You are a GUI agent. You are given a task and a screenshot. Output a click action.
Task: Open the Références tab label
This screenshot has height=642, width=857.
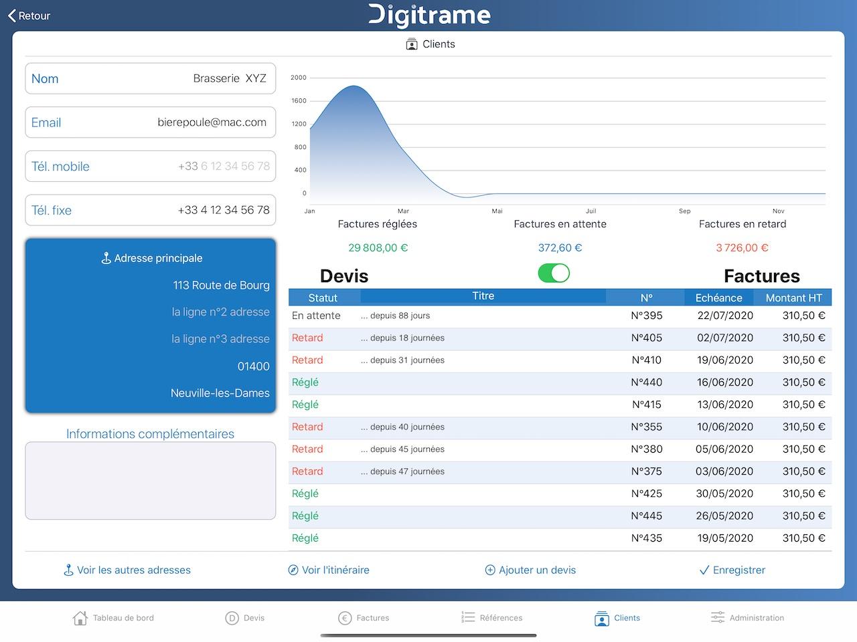(501, 618)
